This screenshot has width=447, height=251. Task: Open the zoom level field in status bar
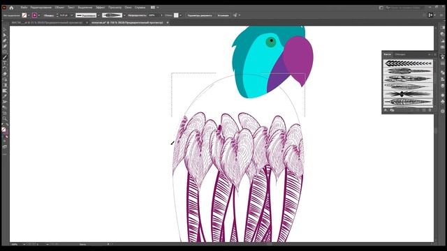point(17,244)
